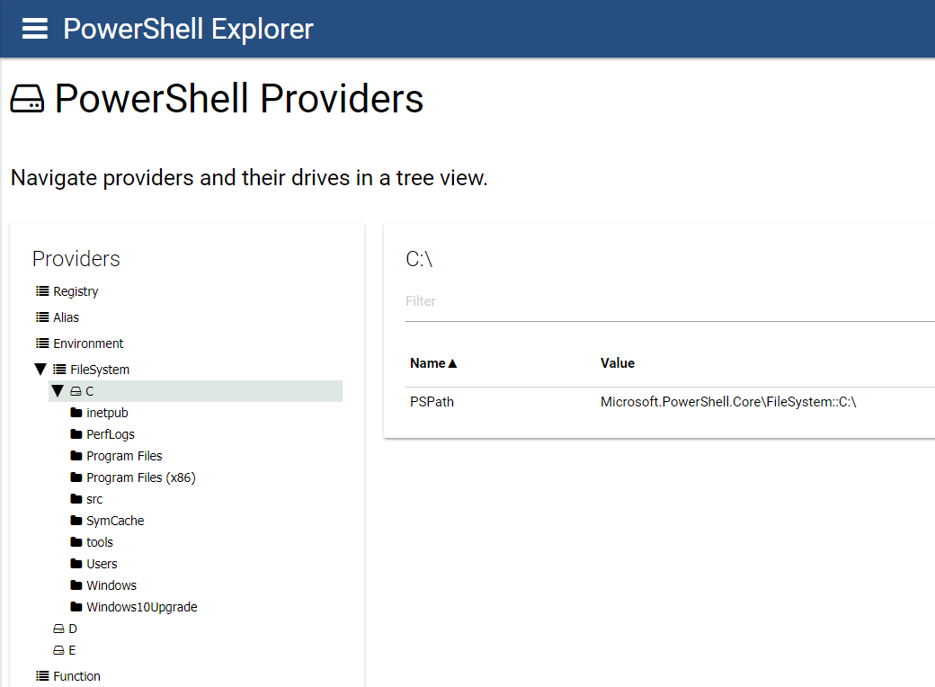Click the inetpub folder icon
The width and height of the screenshot is (935, 687).
pos(76,413)
